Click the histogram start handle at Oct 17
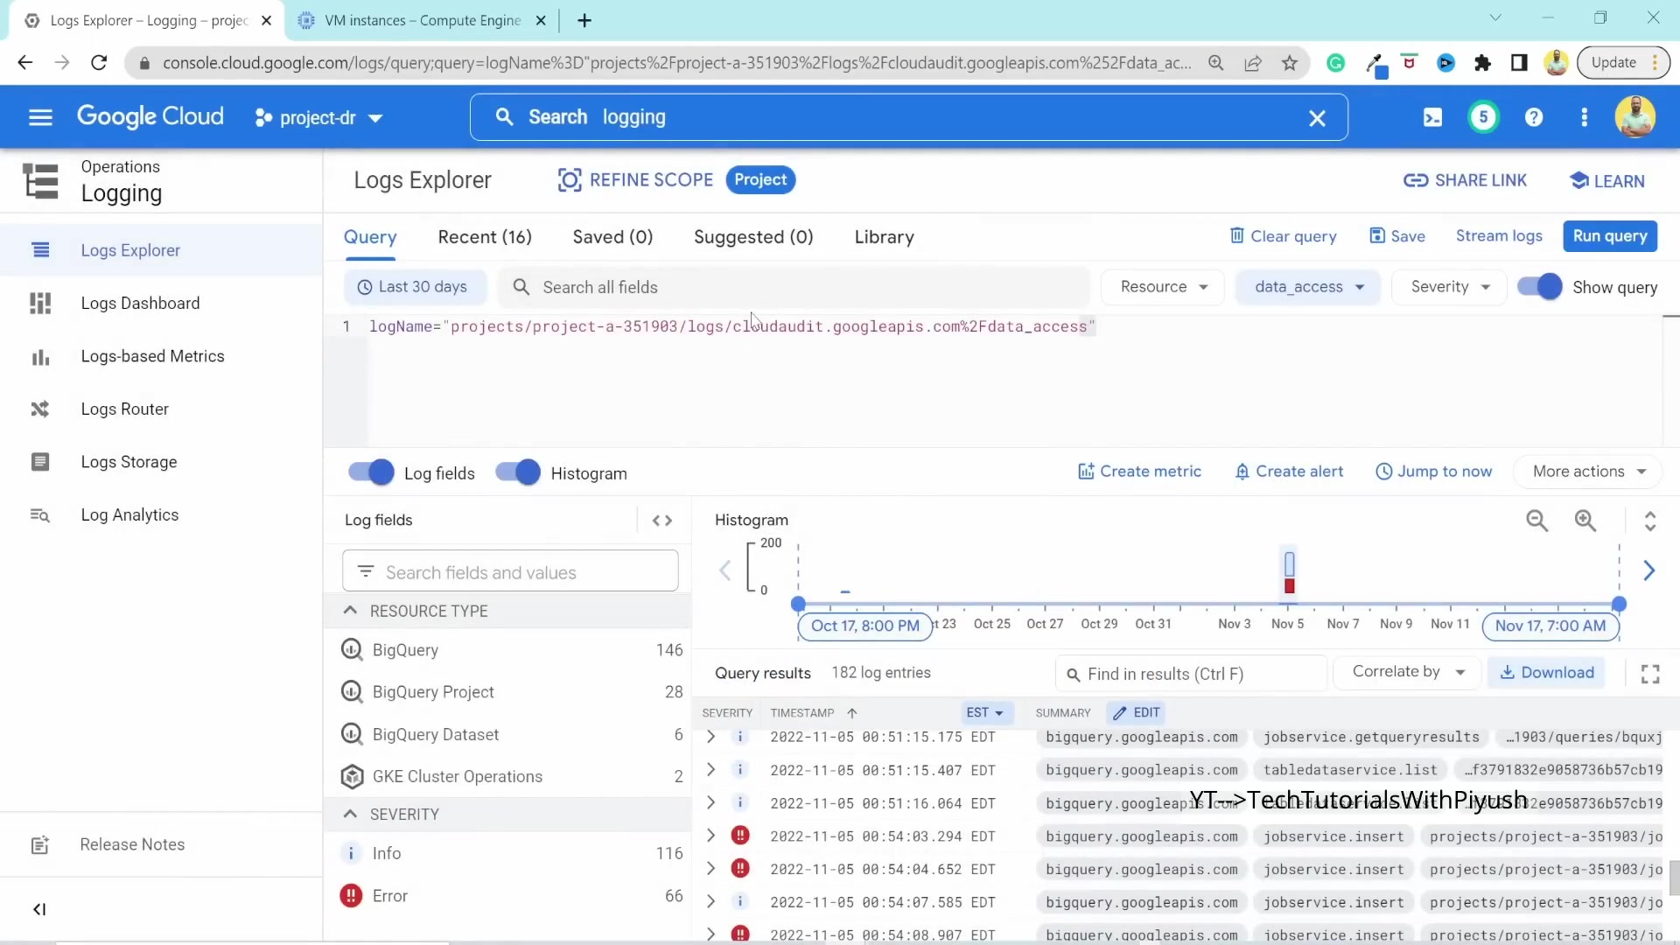 [798, 604]
